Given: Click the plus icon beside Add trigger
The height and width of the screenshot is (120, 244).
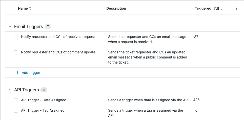Looking at the screenshot, I should 17,73.
